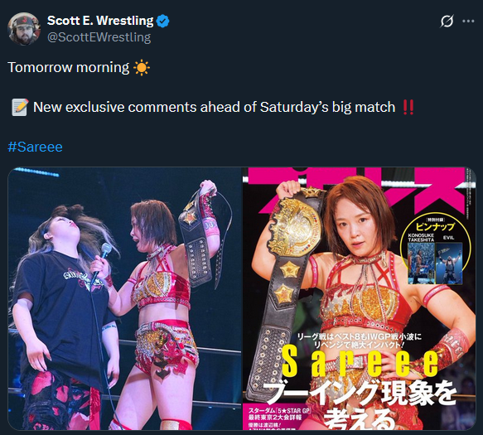This screenshot has width=483, height=435.
Task: Click the EVIL pinup inset picture
Action: coord(449,263)
